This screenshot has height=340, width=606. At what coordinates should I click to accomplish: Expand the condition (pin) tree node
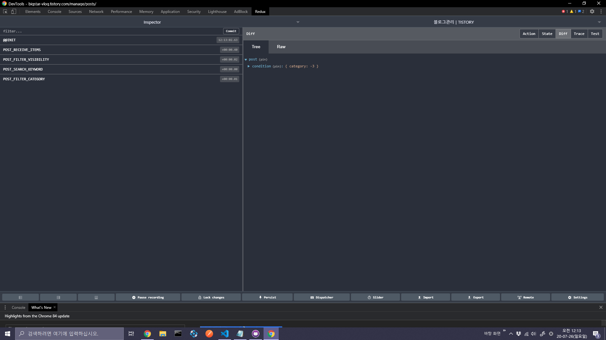click(x=249, y=66)
